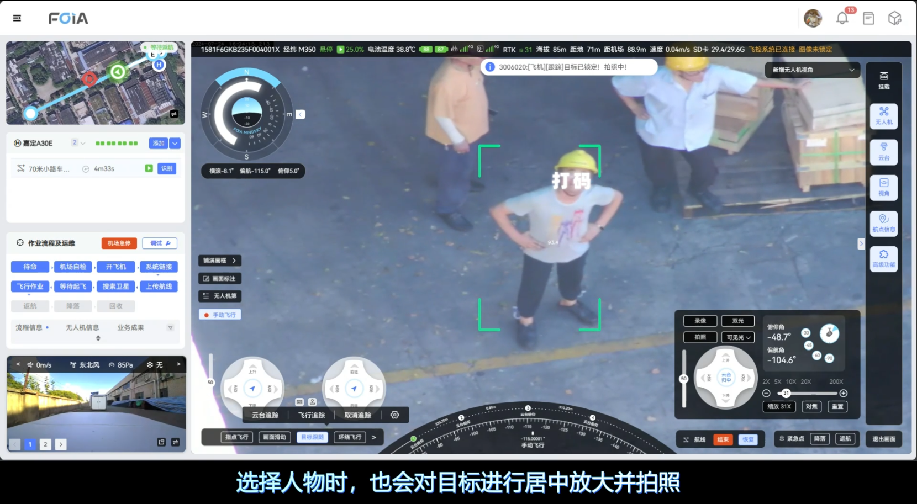Select the -45 pitch angle preset
Screen dimensions: 917x504
tap(809, 345)
